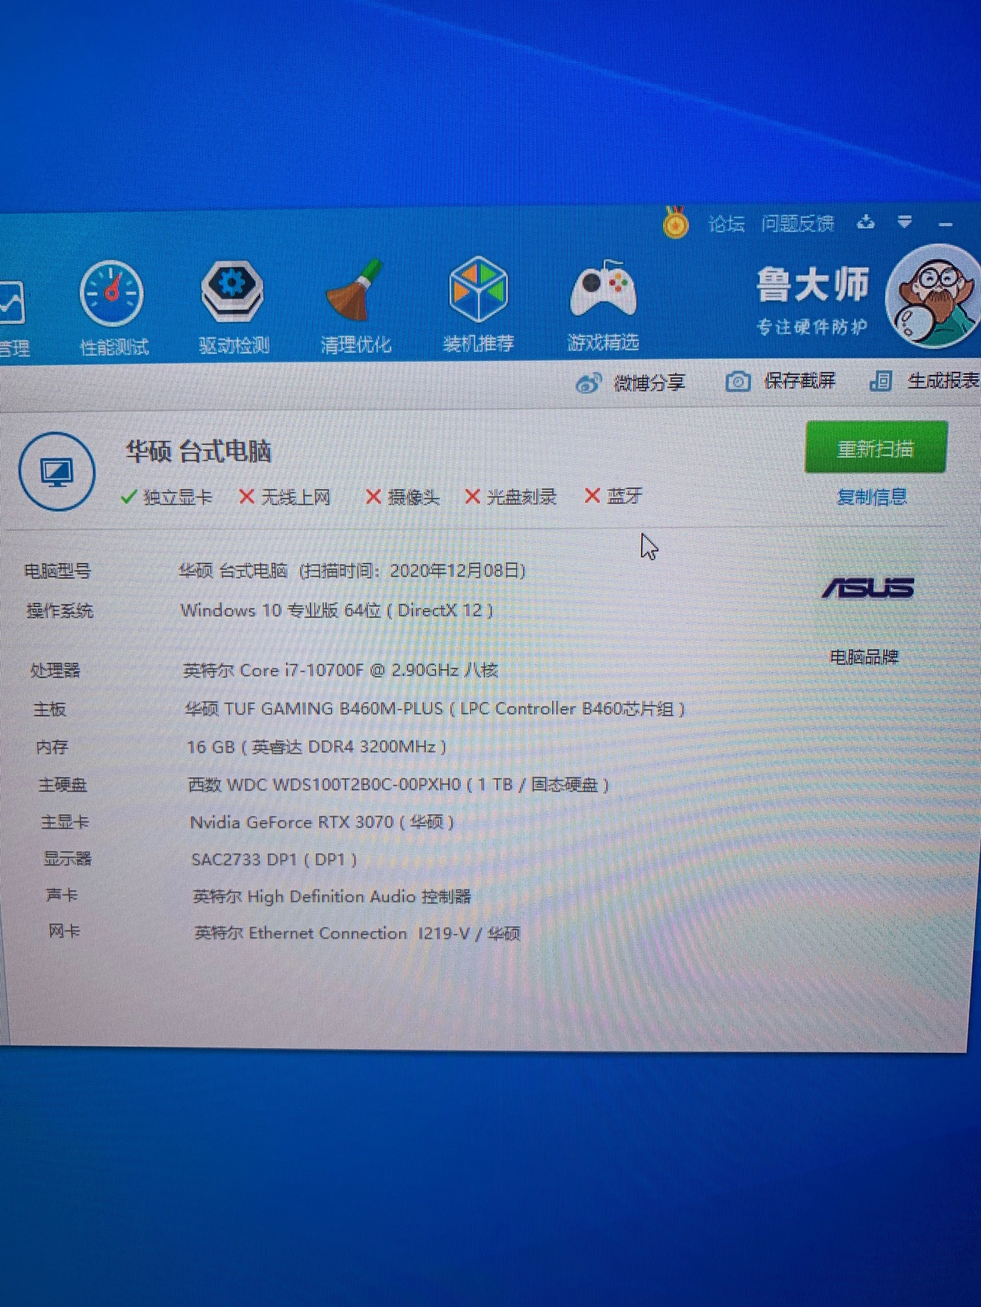Click the 复制信息 copy info link
The width and height of the screenshot is (981, 1307).
(x=872, y=496)
